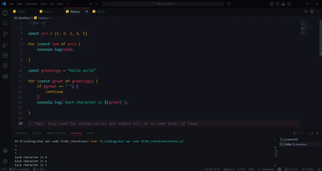Open terminal panel ellipsis actions
Screen dimensions: 322x171
click(303, 133)
